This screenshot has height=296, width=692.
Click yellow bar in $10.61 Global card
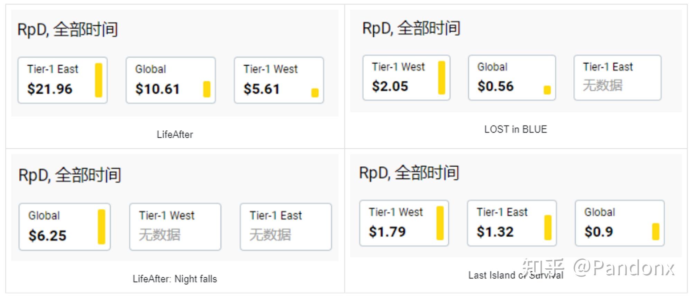click(207, 89)
